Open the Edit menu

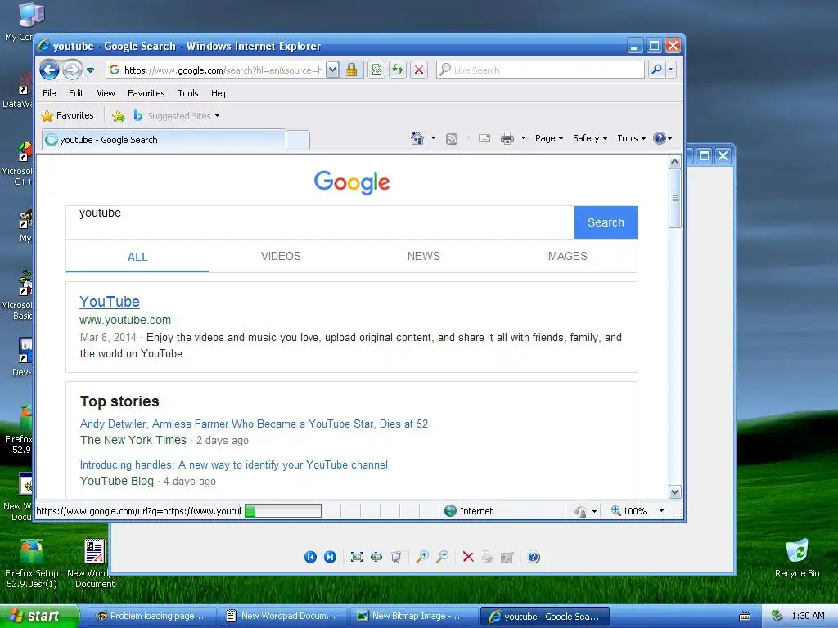76,93
